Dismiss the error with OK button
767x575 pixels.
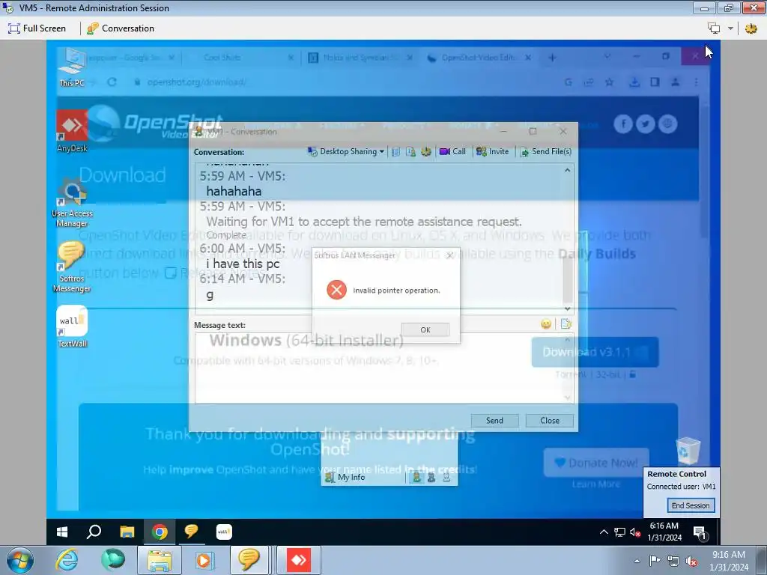425,329
